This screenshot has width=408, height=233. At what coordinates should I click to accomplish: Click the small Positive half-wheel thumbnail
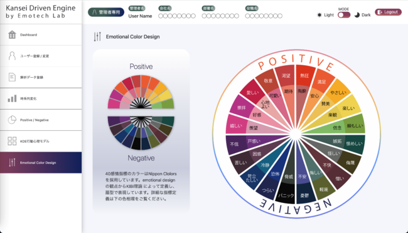(141, 91)
